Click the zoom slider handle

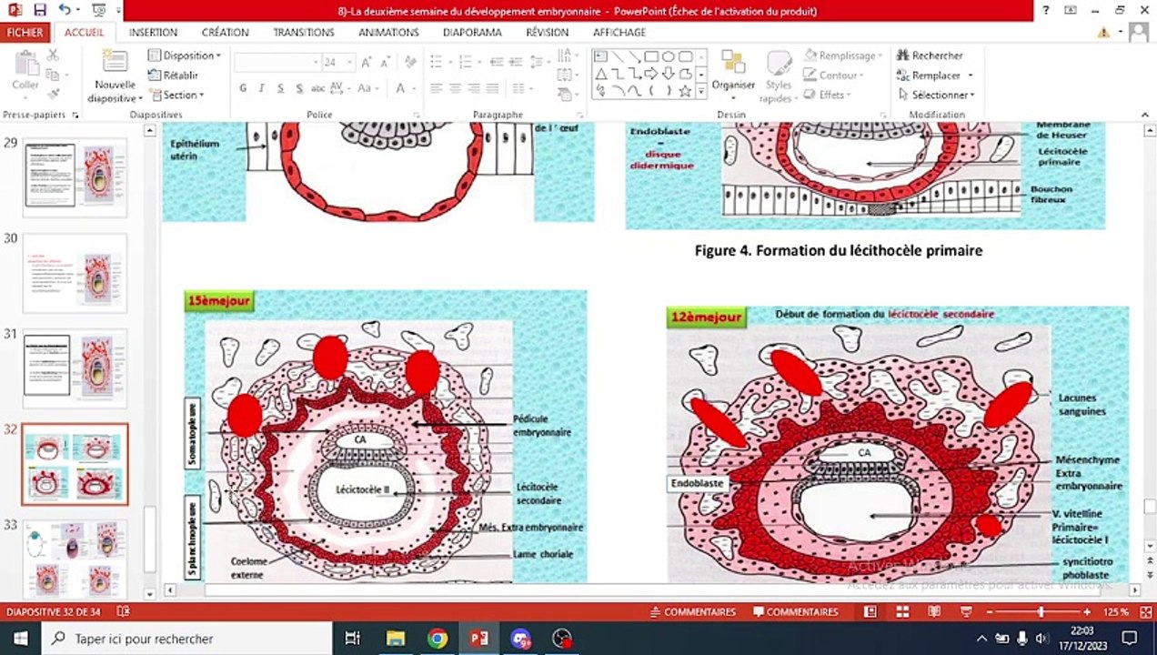[x=1041, y=612]
